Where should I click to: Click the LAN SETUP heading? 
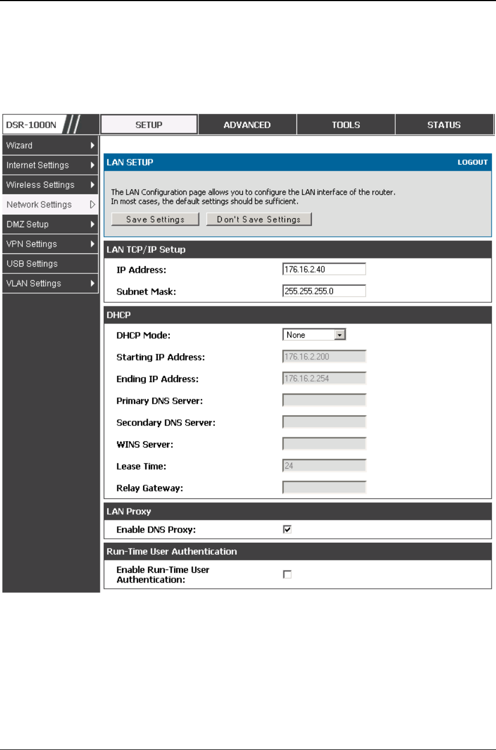pyautogui.click(x=129, y=162)
